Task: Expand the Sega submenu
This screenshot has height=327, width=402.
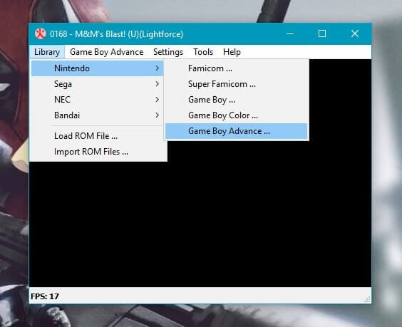Action: tap(97, 84)
